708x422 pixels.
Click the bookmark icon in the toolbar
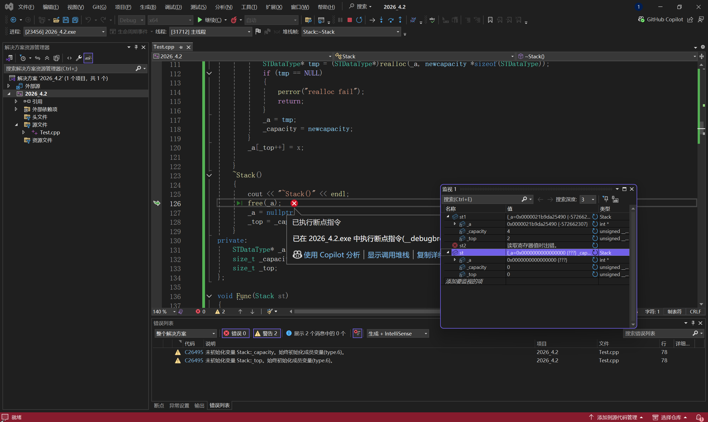pos(490,20)
